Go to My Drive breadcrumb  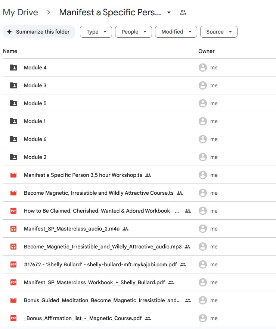[x=20, y=12]
